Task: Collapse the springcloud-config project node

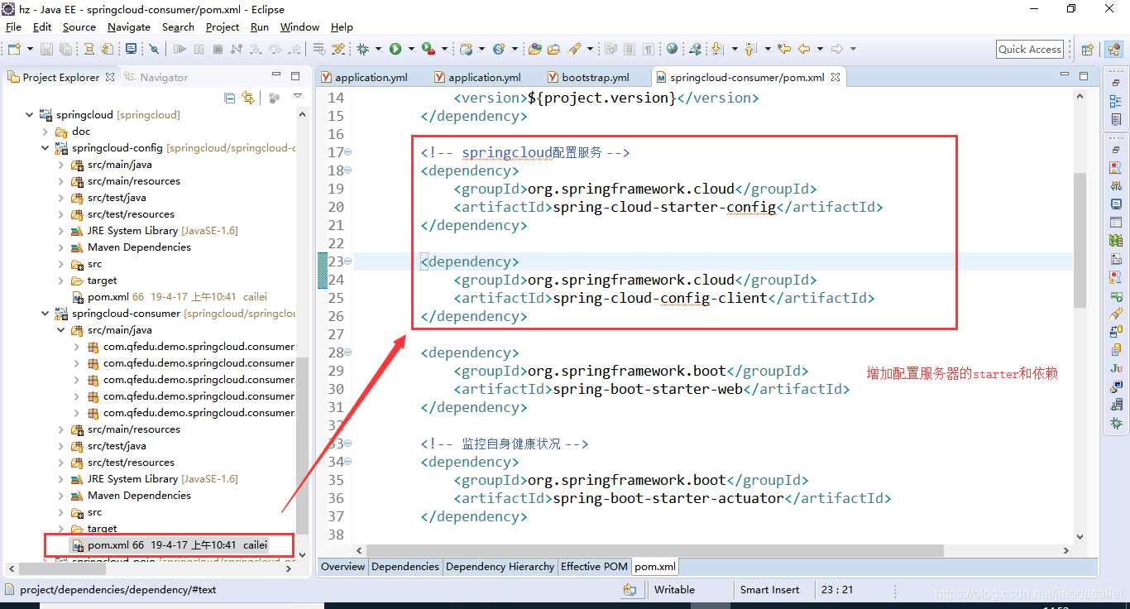Action: [45, 148]
